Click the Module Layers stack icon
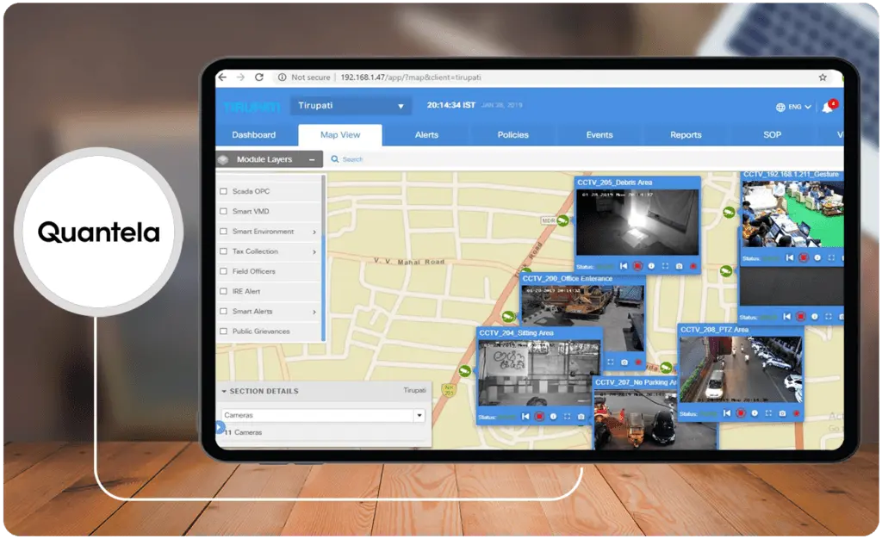 pos(223,159)
